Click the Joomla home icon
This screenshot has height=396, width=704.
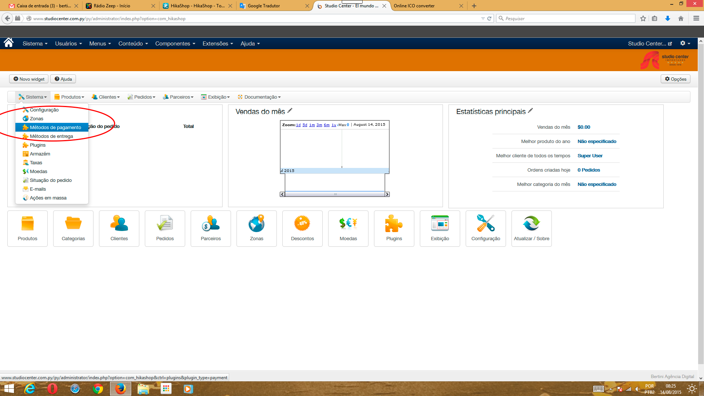(x=8, y=43)
